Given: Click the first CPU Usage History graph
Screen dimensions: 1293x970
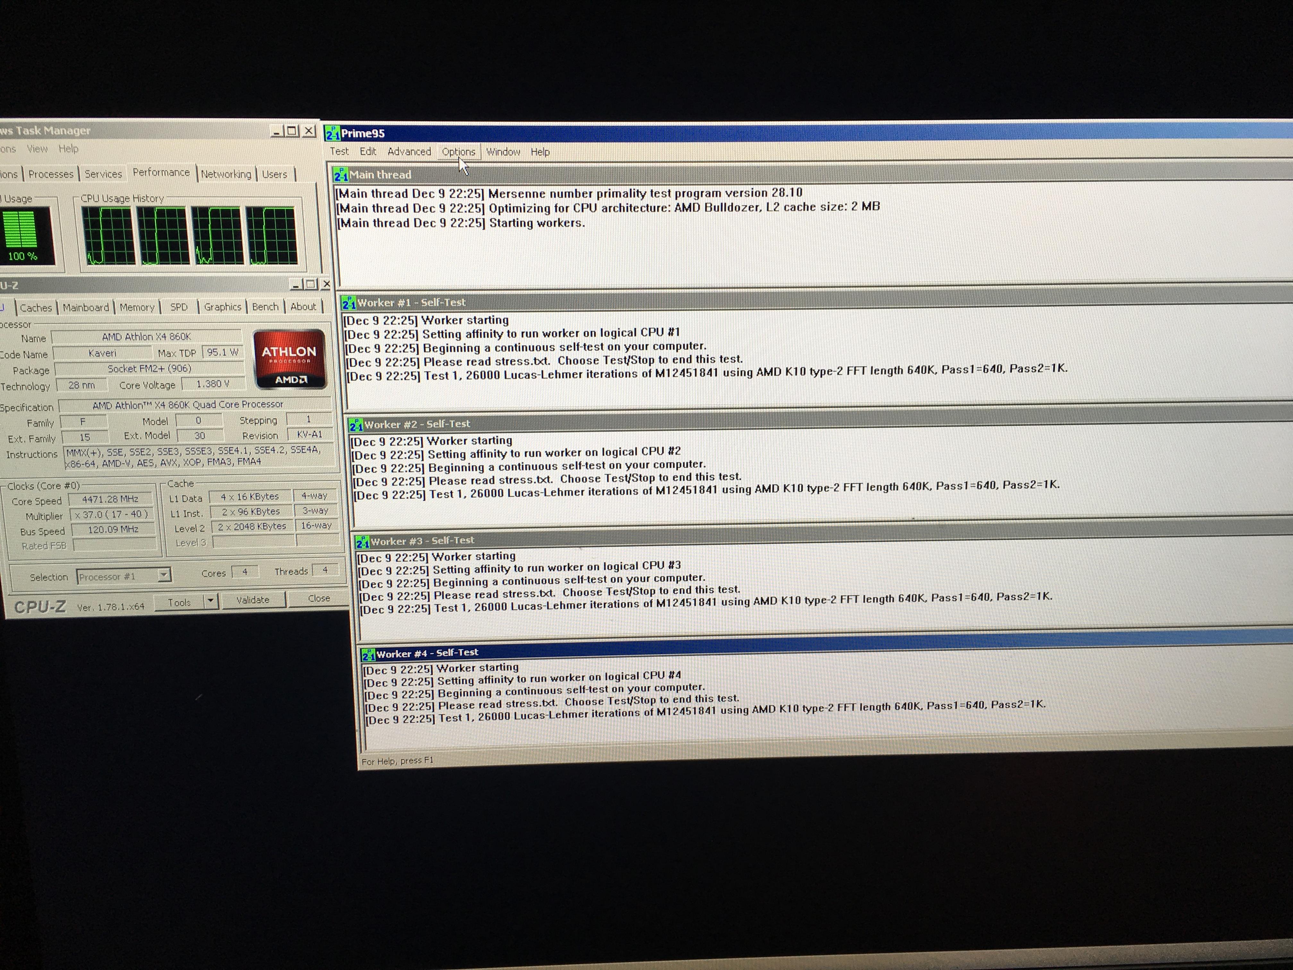Looking at the screenshot, I should pyautogui.click(x=108, y=236).
